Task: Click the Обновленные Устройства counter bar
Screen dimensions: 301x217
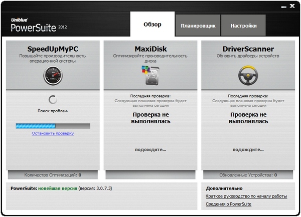Action: pos(247,175)
